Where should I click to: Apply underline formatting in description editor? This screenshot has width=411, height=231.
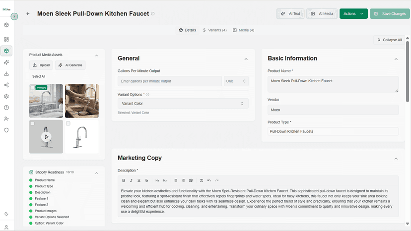[139, 180]
